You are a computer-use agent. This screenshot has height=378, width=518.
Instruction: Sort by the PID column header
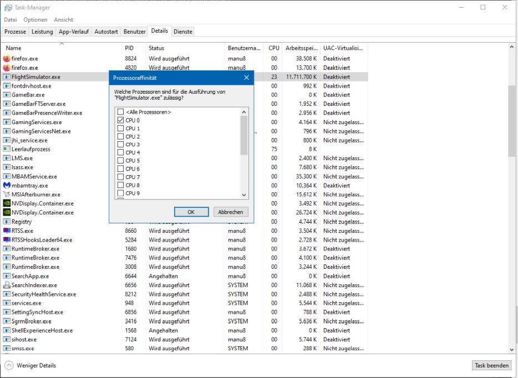click(134, 48)
